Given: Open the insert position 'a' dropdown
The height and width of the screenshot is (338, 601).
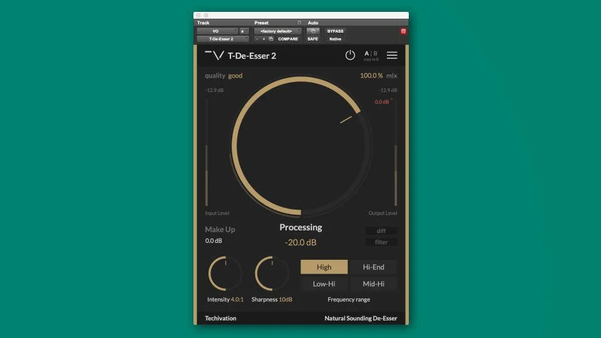Looking at the screenshot, I should (x=244, y=31).
